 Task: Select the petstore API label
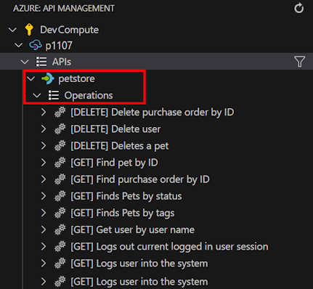tap(76, 79)
